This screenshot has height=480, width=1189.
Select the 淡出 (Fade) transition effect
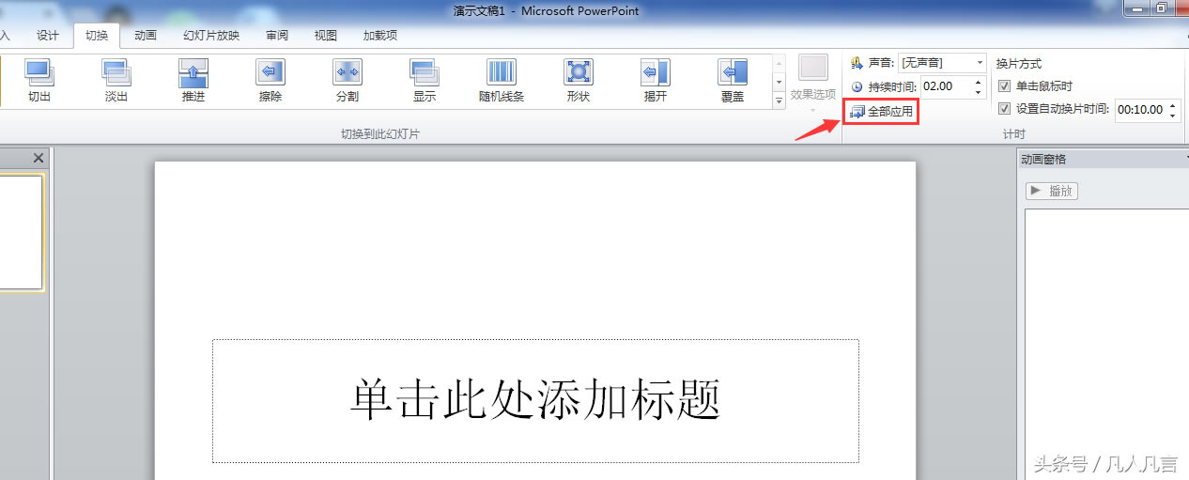point(116,80)
